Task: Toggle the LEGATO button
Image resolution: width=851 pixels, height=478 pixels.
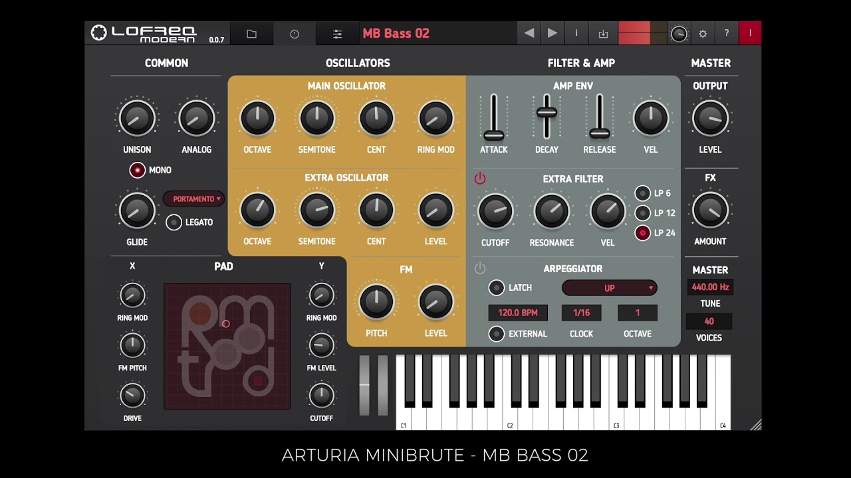Action: coord(174,222)
